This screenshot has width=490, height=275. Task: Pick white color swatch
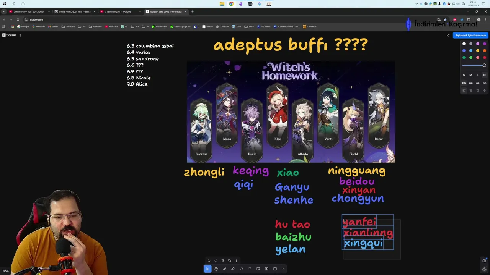coord(464,44)
